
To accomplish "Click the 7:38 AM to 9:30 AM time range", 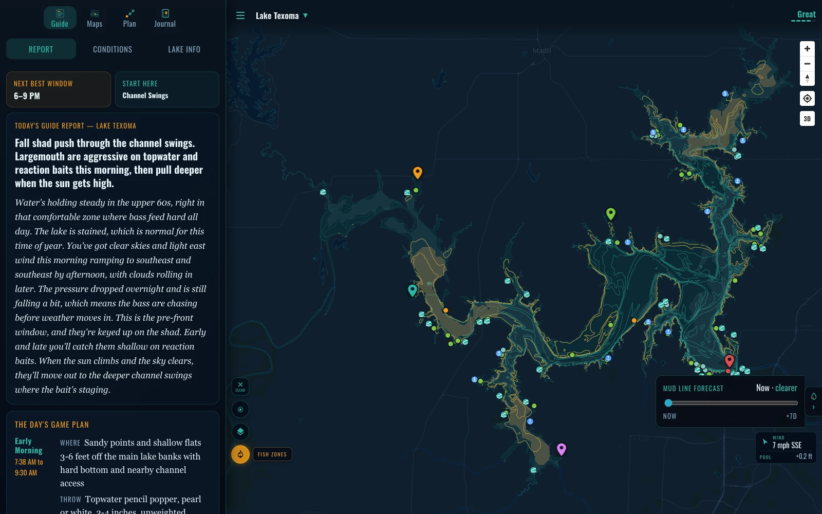I will pyautogui.click(x=29, y=467).
